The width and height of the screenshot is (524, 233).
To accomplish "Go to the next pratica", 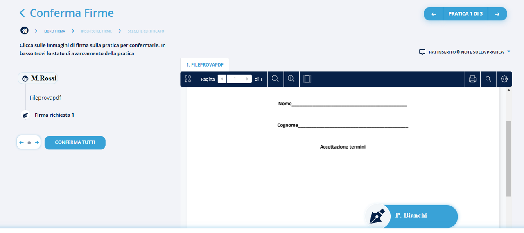I will click(x=497, y=14).
